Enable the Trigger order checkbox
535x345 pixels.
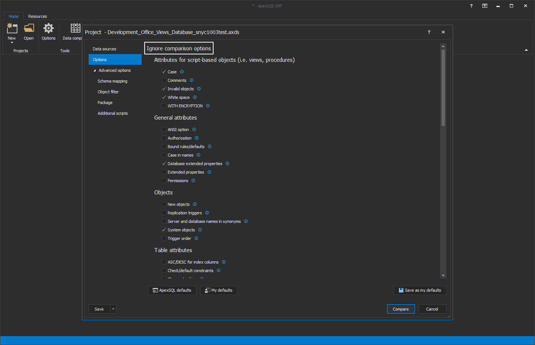tap(164, 238)
